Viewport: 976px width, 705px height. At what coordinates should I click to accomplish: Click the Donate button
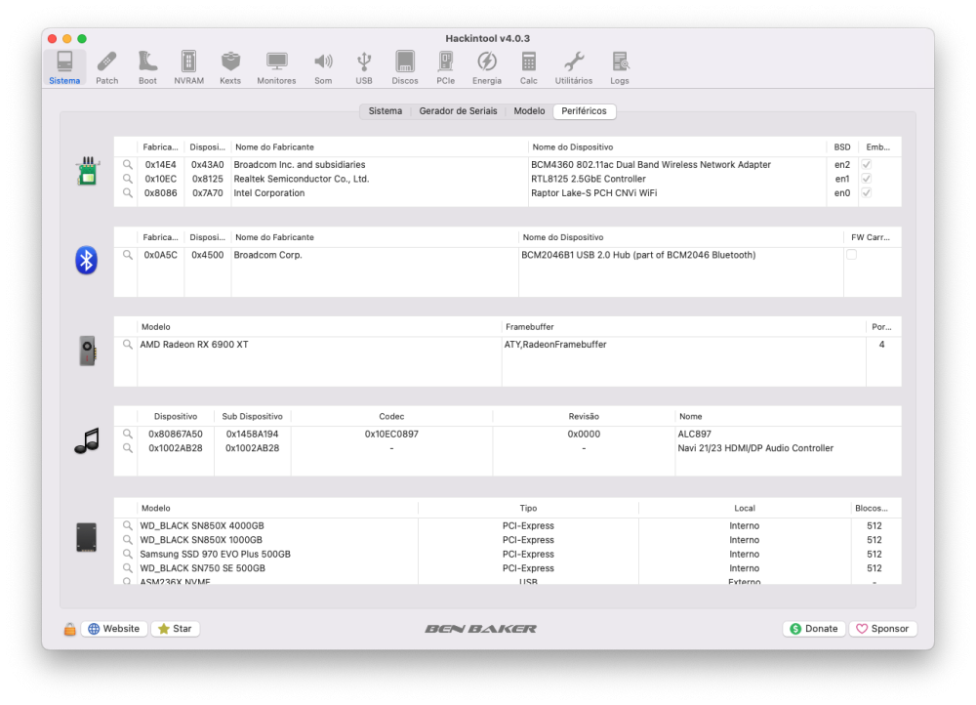[814, 629]
